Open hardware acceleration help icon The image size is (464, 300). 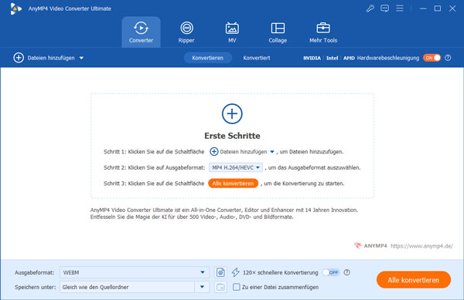coord(448,58)
